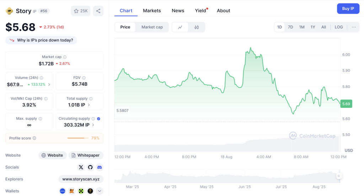Click the Buy IP button
Image resolution: width=364 pixels, height=196 pixels.
pos(348,9)
